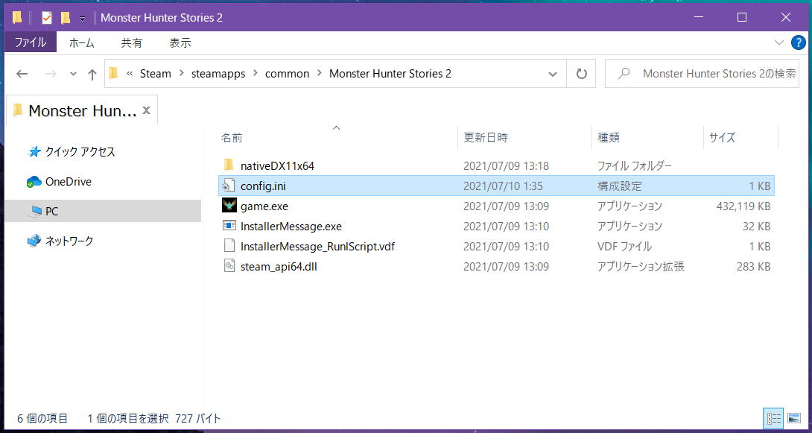Click Monster Hunter Stories 2 breadcrumb

click(390, 74)
